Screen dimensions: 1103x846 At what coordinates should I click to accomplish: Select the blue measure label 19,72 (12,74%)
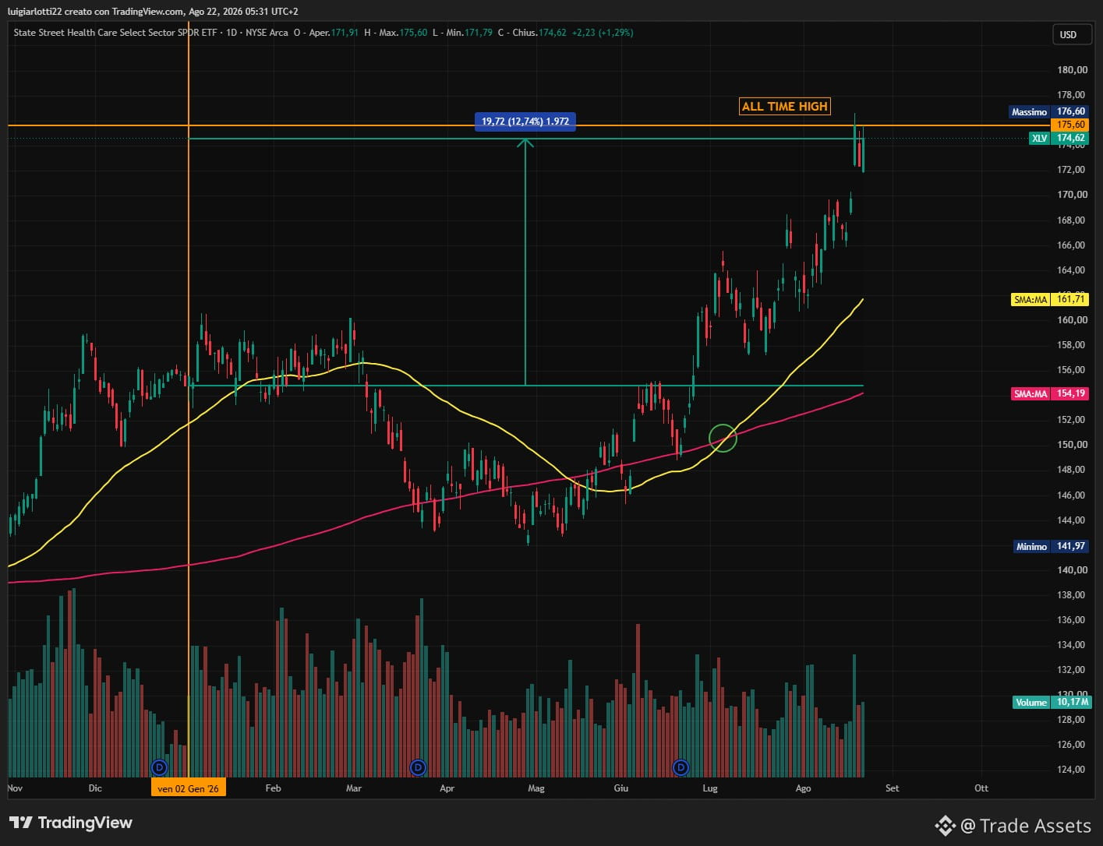point(525,121)
